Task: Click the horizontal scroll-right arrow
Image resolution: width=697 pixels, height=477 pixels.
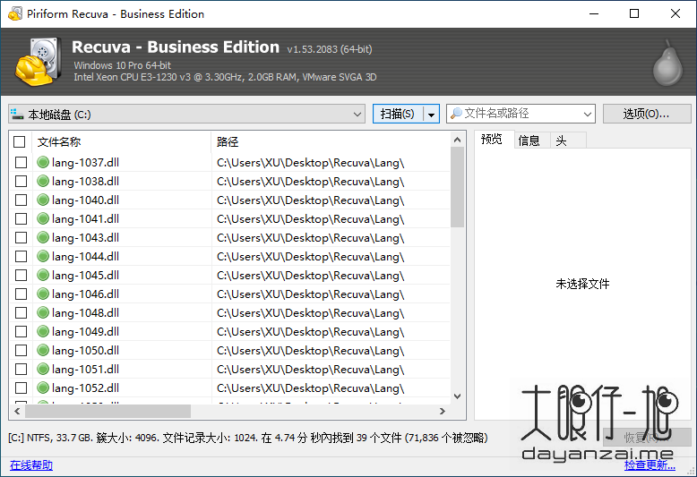Action: pos(443,412)
